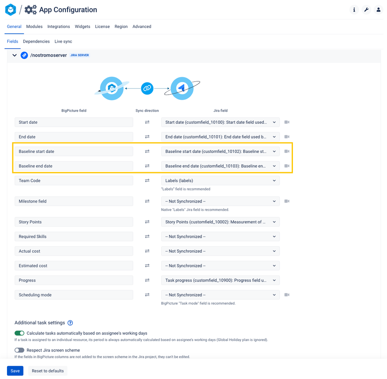Click sync arrows for Estimated cost
This screenshot has width=387, height=379.
pos(147,265)
